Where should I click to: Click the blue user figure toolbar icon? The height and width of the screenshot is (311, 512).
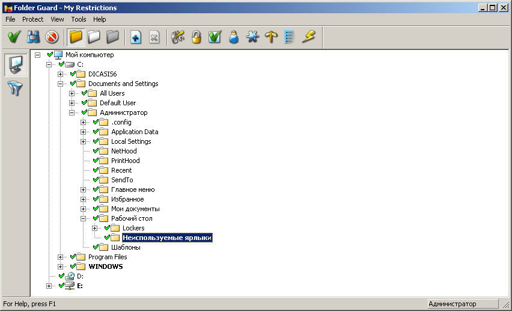[x=234, y=37]
